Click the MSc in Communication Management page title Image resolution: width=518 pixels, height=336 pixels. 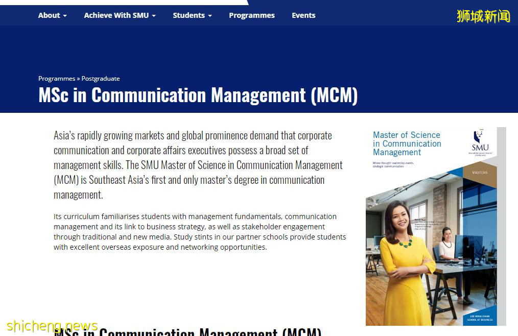198,95
